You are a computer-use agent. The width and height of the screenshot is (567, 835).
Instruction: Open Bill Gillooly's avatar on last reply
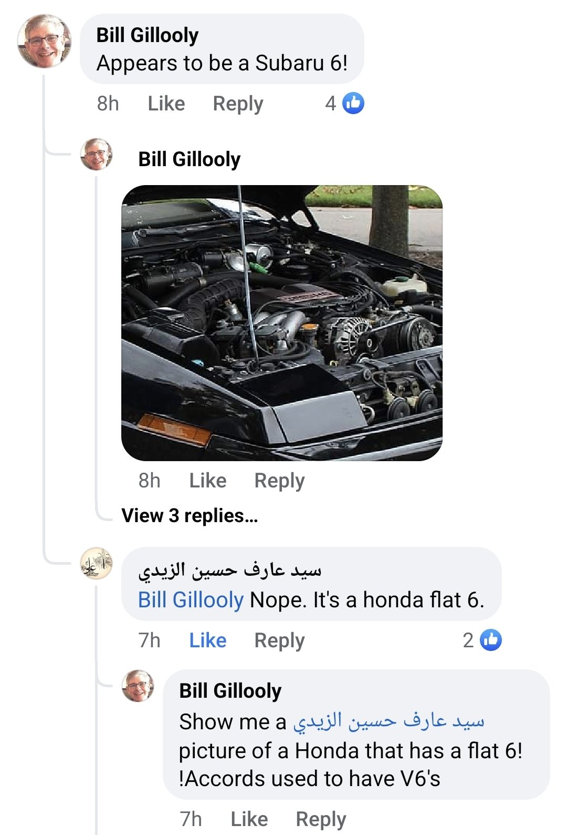[138, 686]
